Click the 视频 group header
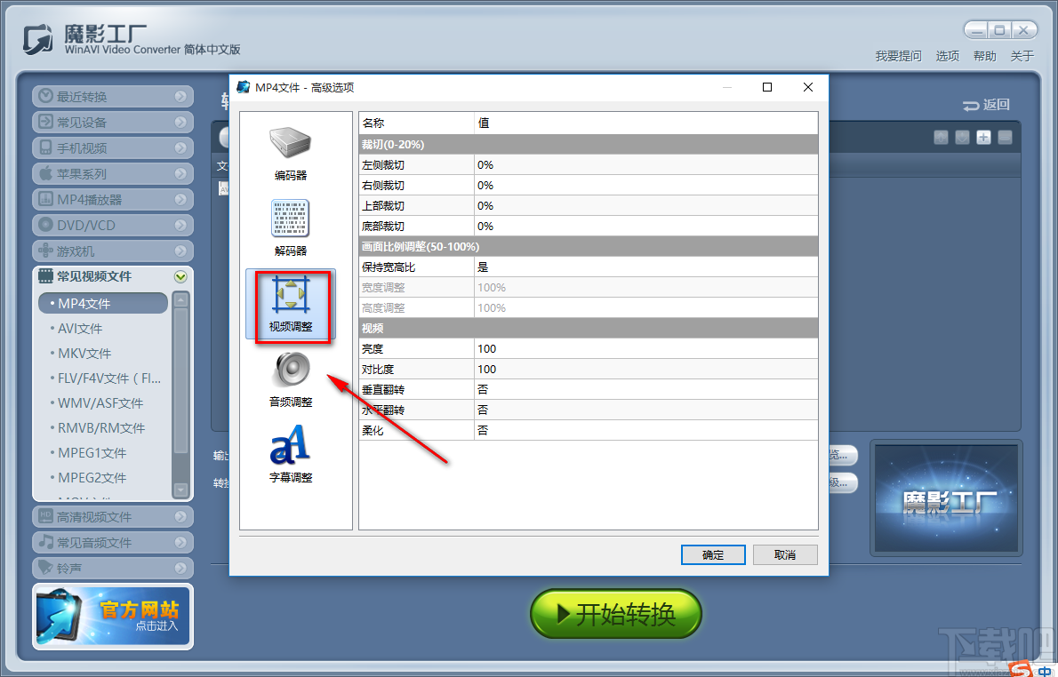Viewport: 1058px width, 677px height. tap(589, 329)
